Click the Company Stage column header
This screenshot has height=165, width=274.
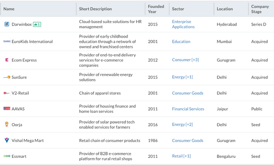(260, 9)
